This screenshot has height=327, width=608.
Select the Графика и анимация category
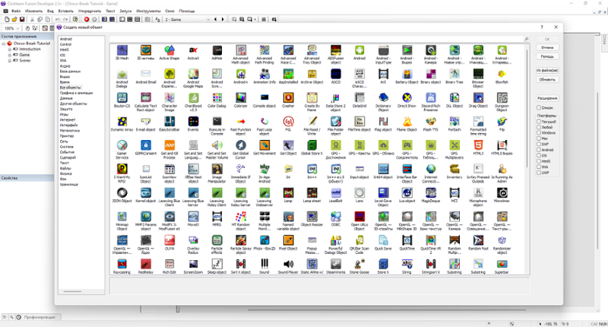(77, 93)
